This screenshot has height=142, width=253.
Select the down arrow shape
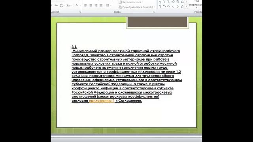pos(177,2)
